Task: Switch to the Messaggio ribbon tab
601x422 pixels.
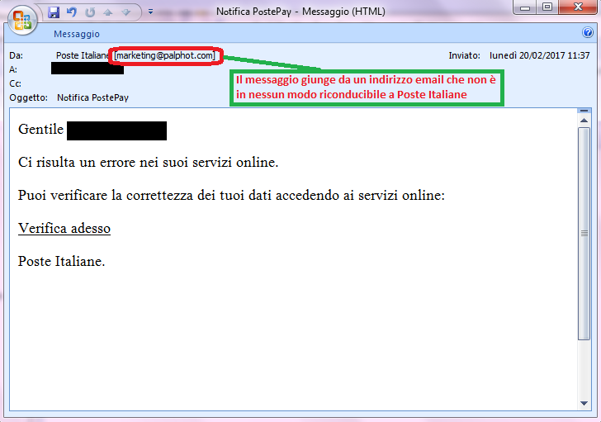Action: click(x=77, y=34)
